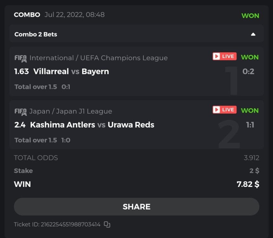The width and height of the screenshot is (273, 238).
Task: Click the FIFA icon beside UEFA Champions League
Action: click(21, 58)
